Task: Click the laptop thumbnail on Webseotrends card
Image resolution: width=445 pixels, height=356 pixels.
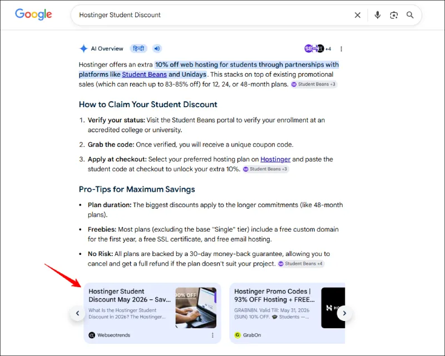Action: (196, 308)
